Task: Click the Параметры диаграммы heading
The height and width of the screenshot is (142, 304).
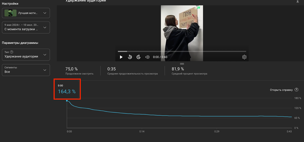Action: point(20,43)
